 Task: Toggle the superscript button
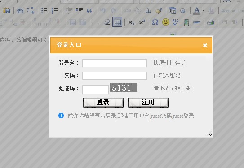(142, 22)
